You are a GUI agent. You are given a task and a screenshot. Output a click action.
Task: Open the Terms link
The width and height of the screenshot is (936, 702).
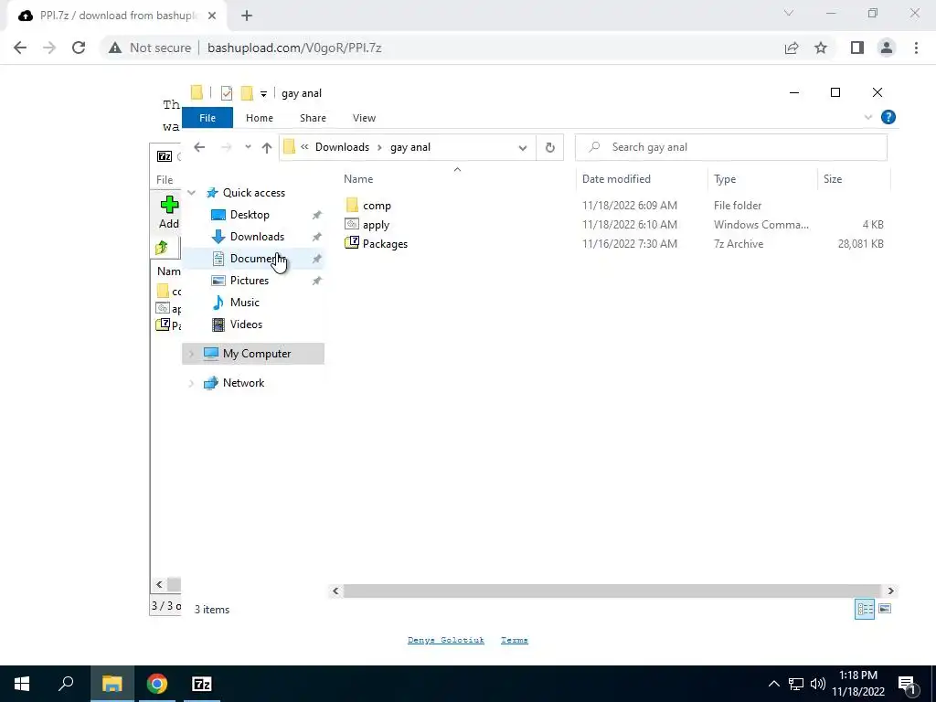tap(515, 640)
